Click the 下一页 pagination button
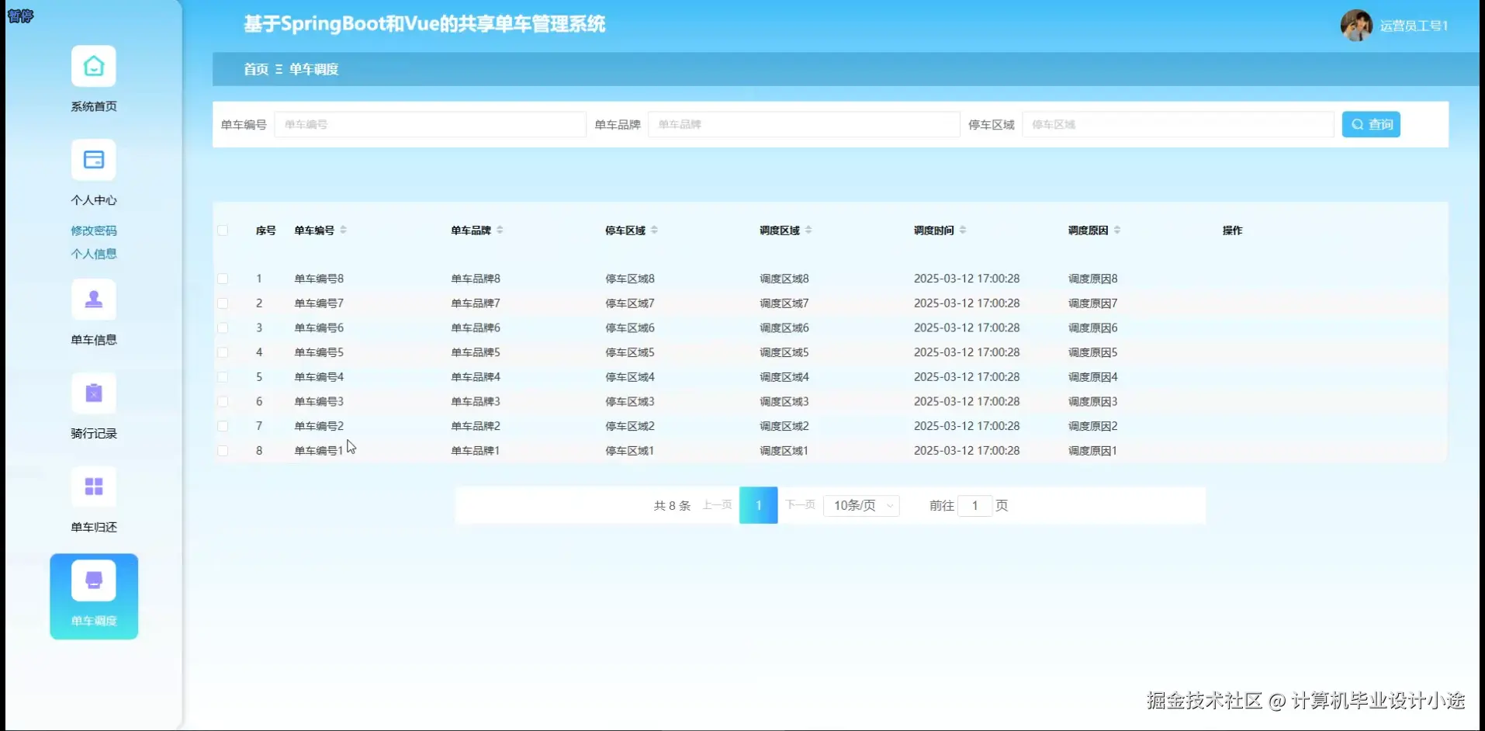The image size is (1485, 731). [x=800, y=505]
